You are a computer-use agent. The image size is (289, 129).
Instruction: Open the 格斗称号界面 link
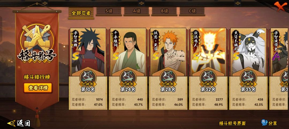tap(232, 123)
